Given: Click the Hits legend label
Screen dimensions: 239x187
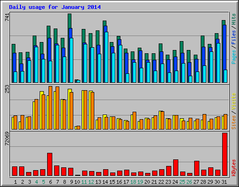Looking at the screenshot, I should (x=233, y=19).
